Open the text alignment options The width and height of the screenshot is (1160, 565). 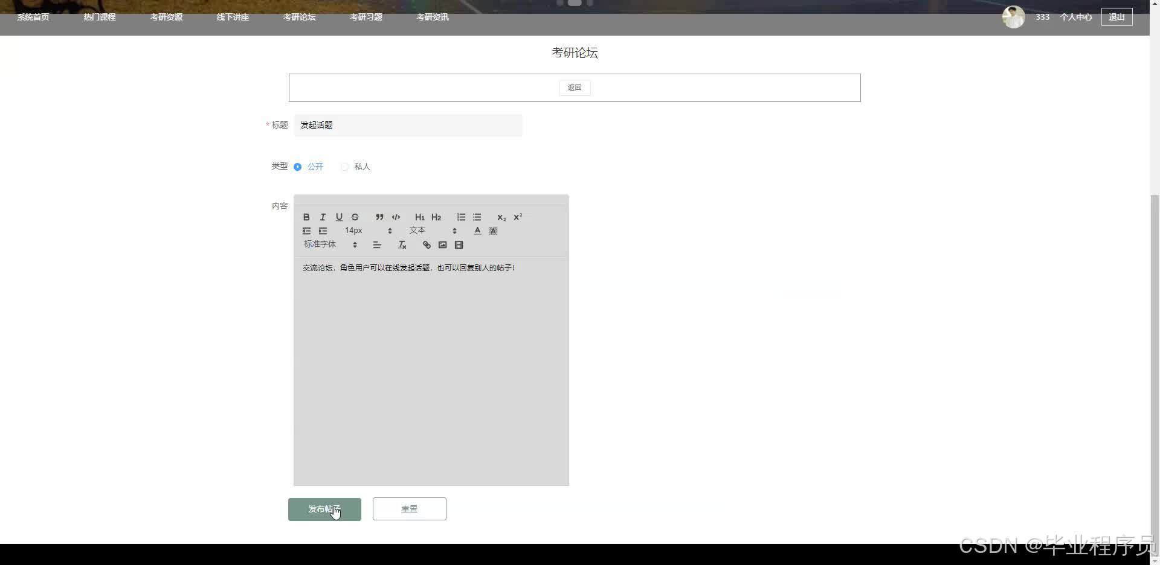[x=377, y=244]
